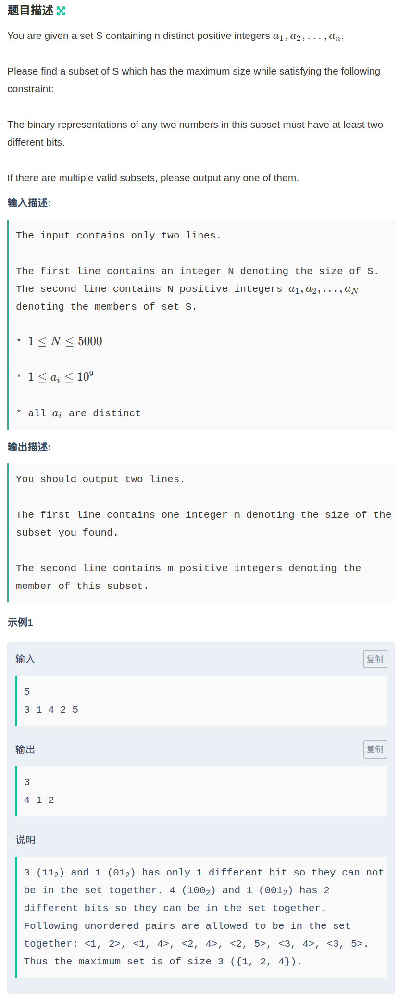
Task: Click the "You are given a set S" sentence
Action: (x=175, y=36)
